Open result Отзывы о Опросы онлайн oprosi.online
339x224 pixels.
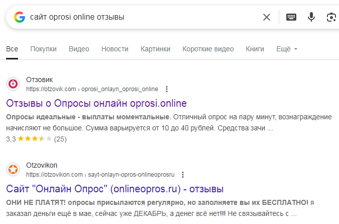pos(96,103)
